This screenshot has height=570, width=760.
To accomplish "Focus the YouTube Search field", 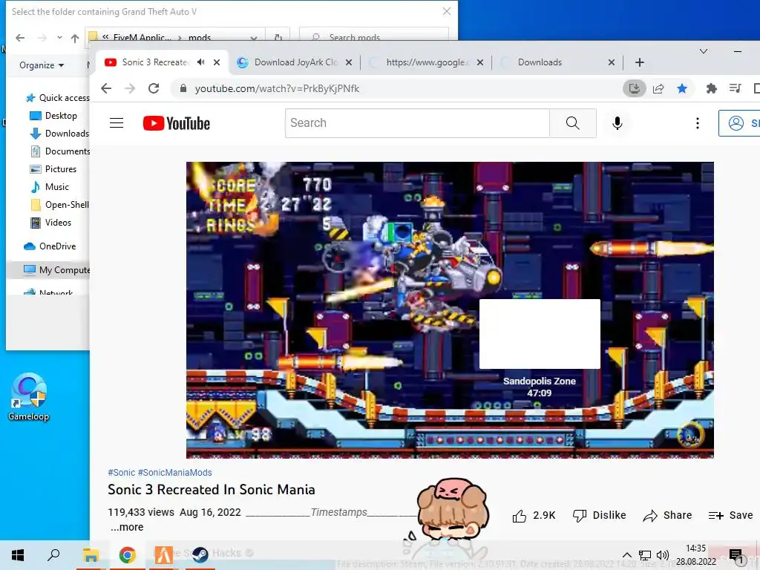I will point(417,123).
